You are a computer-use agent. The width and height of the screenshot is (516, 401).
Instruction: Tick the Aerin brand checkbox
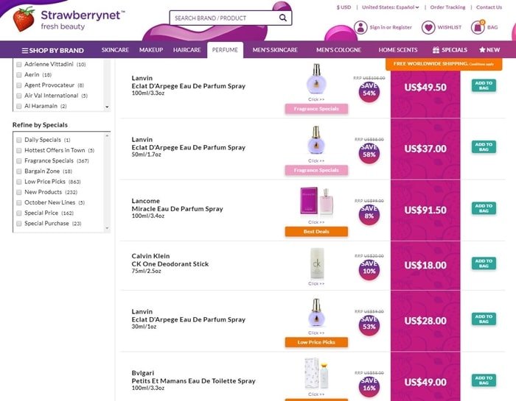pos(19,75)
